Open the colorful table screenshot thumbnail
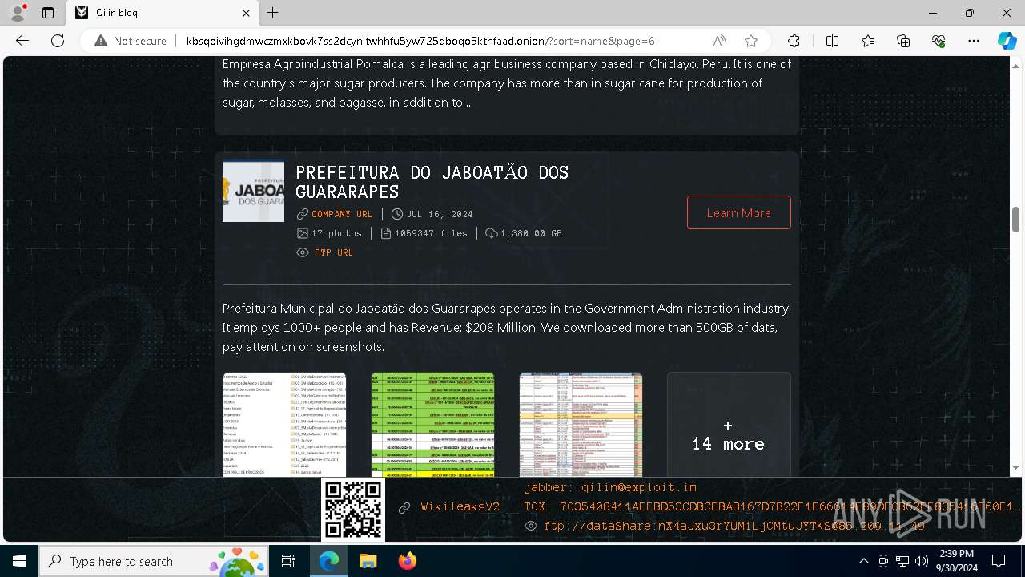This screenshot has height=577, width=1025. [x=581, y=425]
